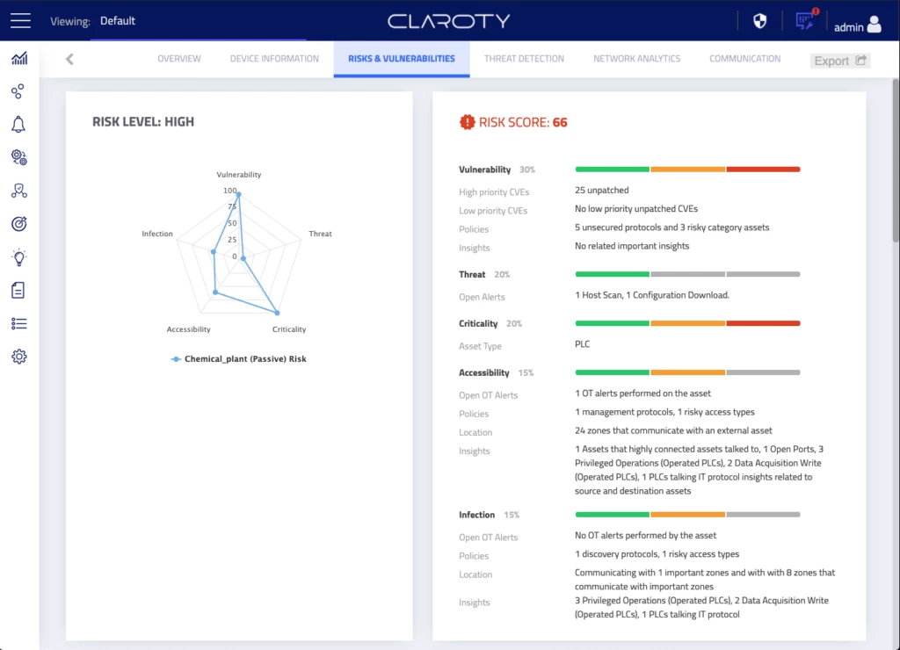The height and width of the screenshot is (650, 900).
Task: Open the attack vector target icon
Action: point(19,224)
